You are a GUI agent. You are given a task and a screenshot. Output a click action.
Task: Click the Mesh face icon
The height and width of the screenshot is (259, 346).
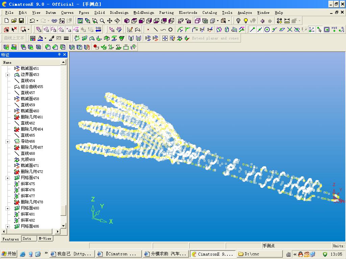pyautogui.click(x=84, y=38)
